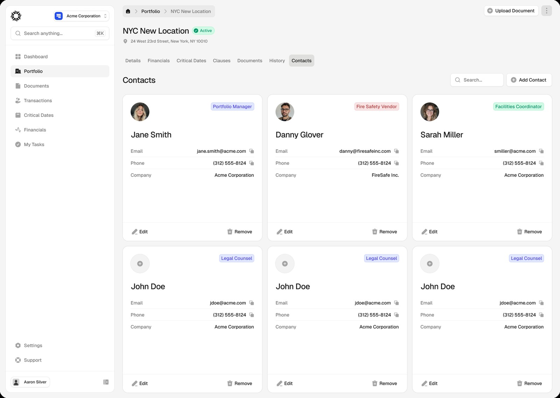Copy Jane Smith's phone number
The height and width of the screenshot is (398, 560).
[x=252, y=163]
